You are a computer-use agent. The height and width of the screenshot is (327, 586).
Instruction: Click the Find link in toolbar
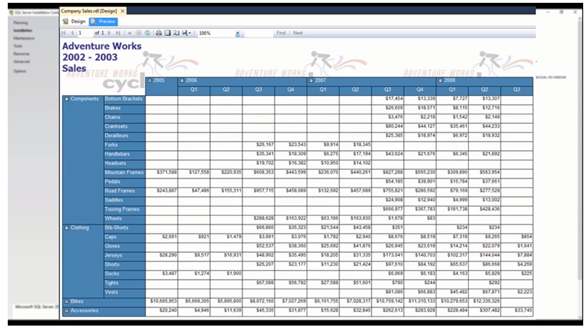pyautogui.click(x=281, y=33)
